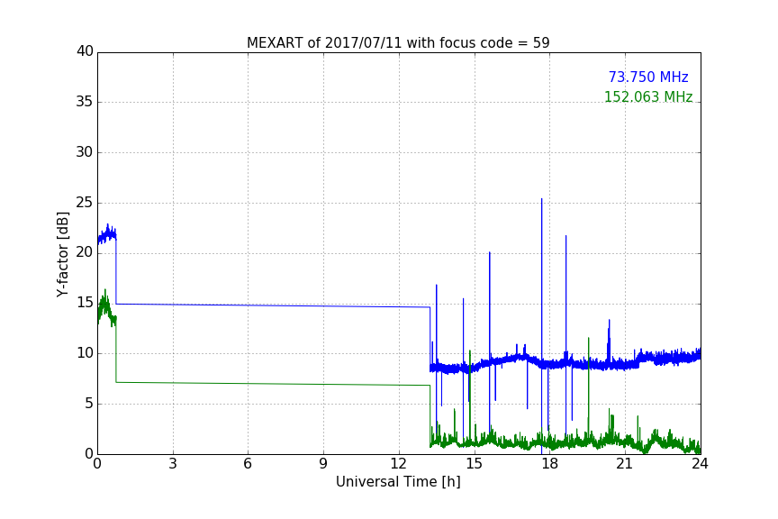778x519 pixels.
Task: Click y-axis tick label 30
Action: click(85, 152)
